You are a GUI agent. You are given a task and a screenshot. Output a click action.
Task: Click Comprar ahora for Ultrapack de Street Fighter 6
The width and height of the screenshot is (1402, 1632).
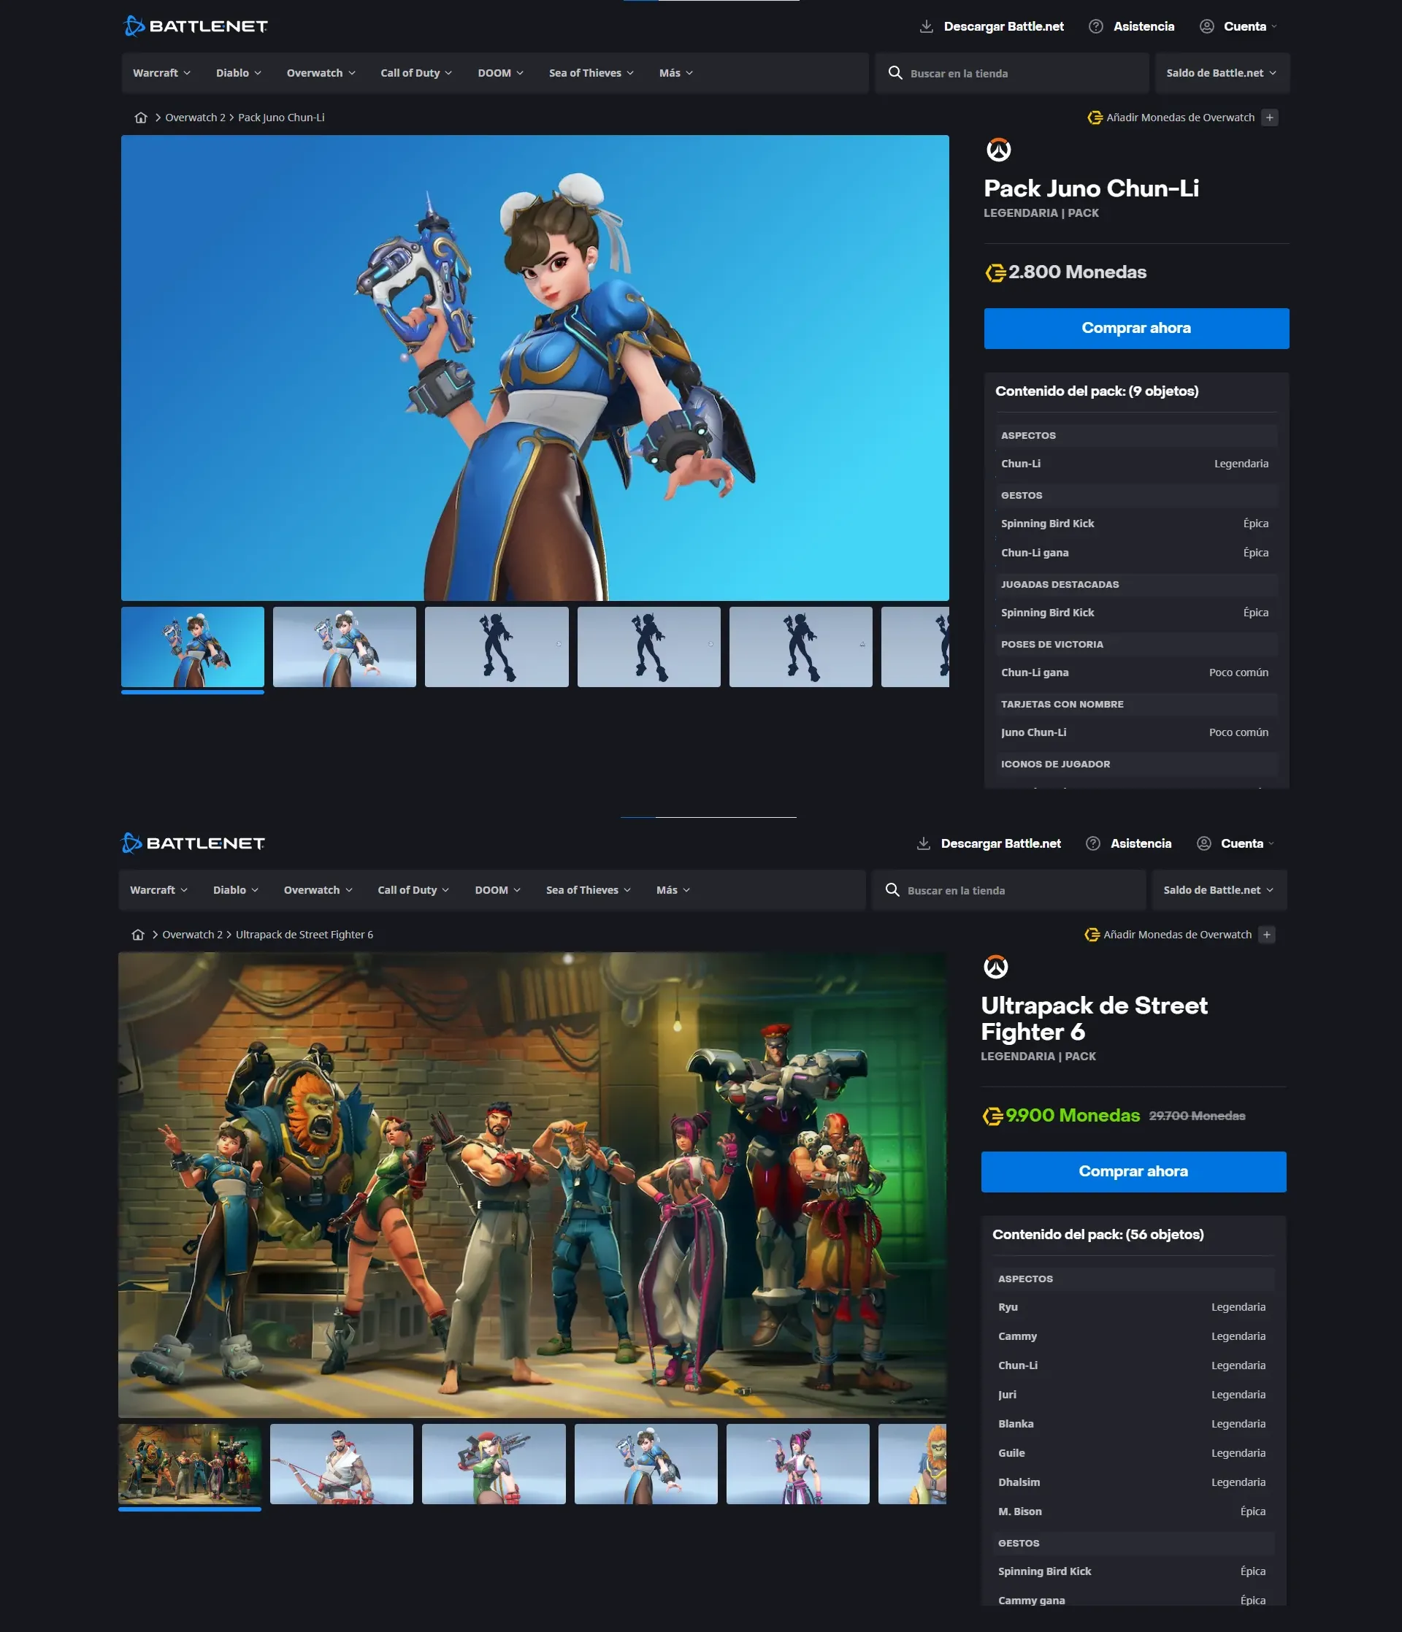pyautogui.click(x=1133, y=1171)
